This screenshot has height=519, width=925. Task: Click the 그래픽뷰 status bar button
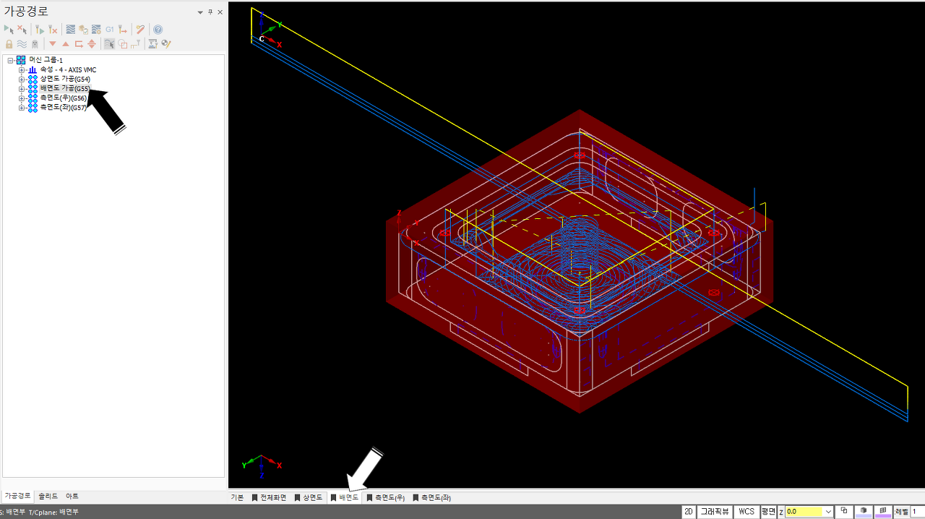[x=715, y=511]
